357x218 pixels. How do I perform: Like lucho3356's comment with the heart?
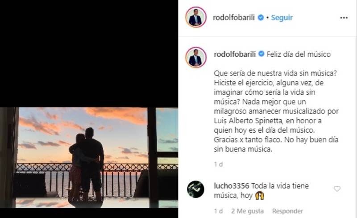[x=337, y=189]
